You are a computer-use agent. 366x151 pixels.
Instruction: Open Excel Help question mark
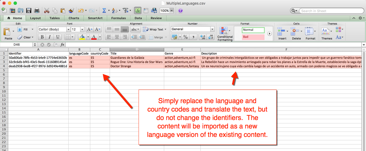[180, 10]
